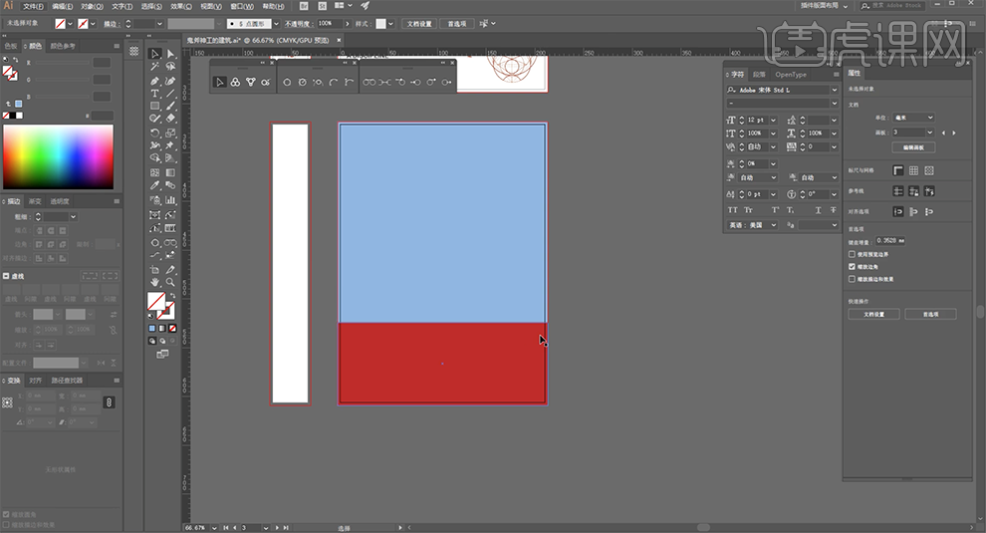Select the Pen tool

154,80
